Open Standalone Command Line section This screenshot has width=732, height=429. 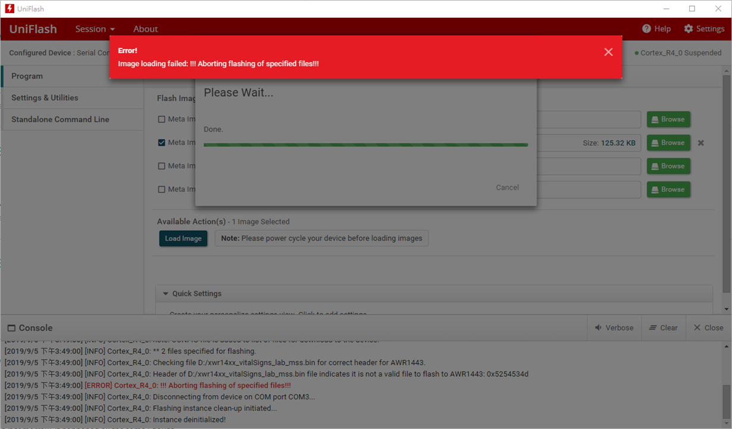coord(72,119)
